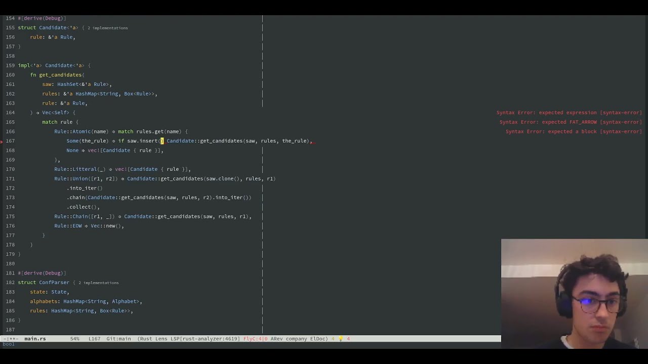Click 'HashSet' type on line 161
Image resolution: width=648 pixels, height=364 pixels.
coord(68,84)
